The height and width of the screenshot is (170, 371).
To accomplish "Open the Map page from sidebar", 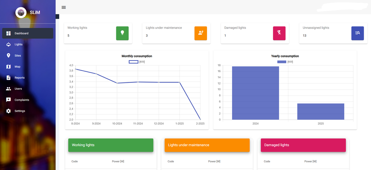I will click(17, 67).
